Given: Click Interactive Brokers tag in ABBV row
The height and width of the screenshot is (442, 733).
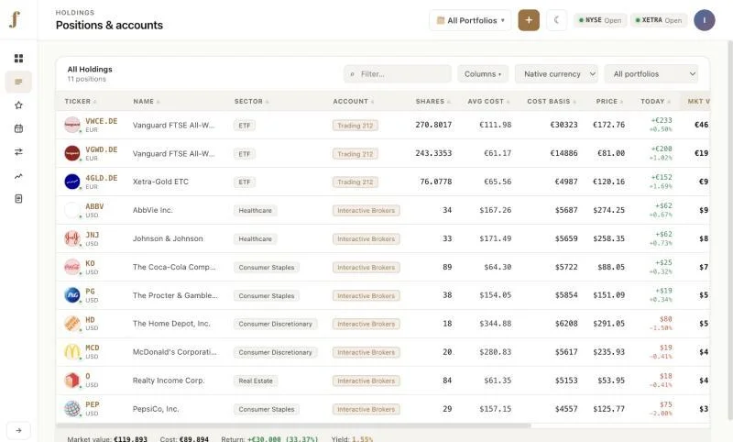Looking at the screenshot, I should click(x=366, y=211).
